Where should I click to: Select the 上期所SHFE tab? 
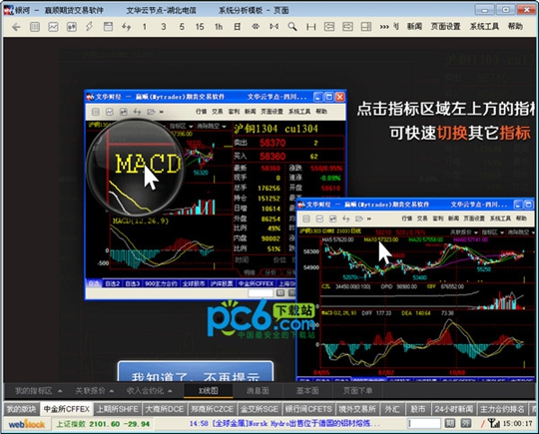click(117, 409)
